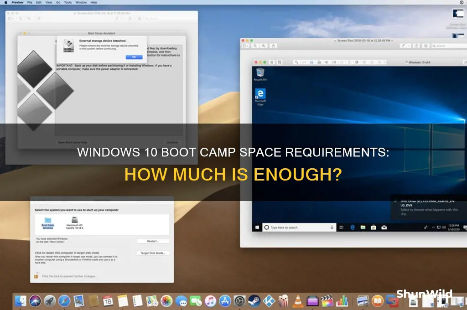
Task: Click the Windows Start button
Action: tap(257, 227)
